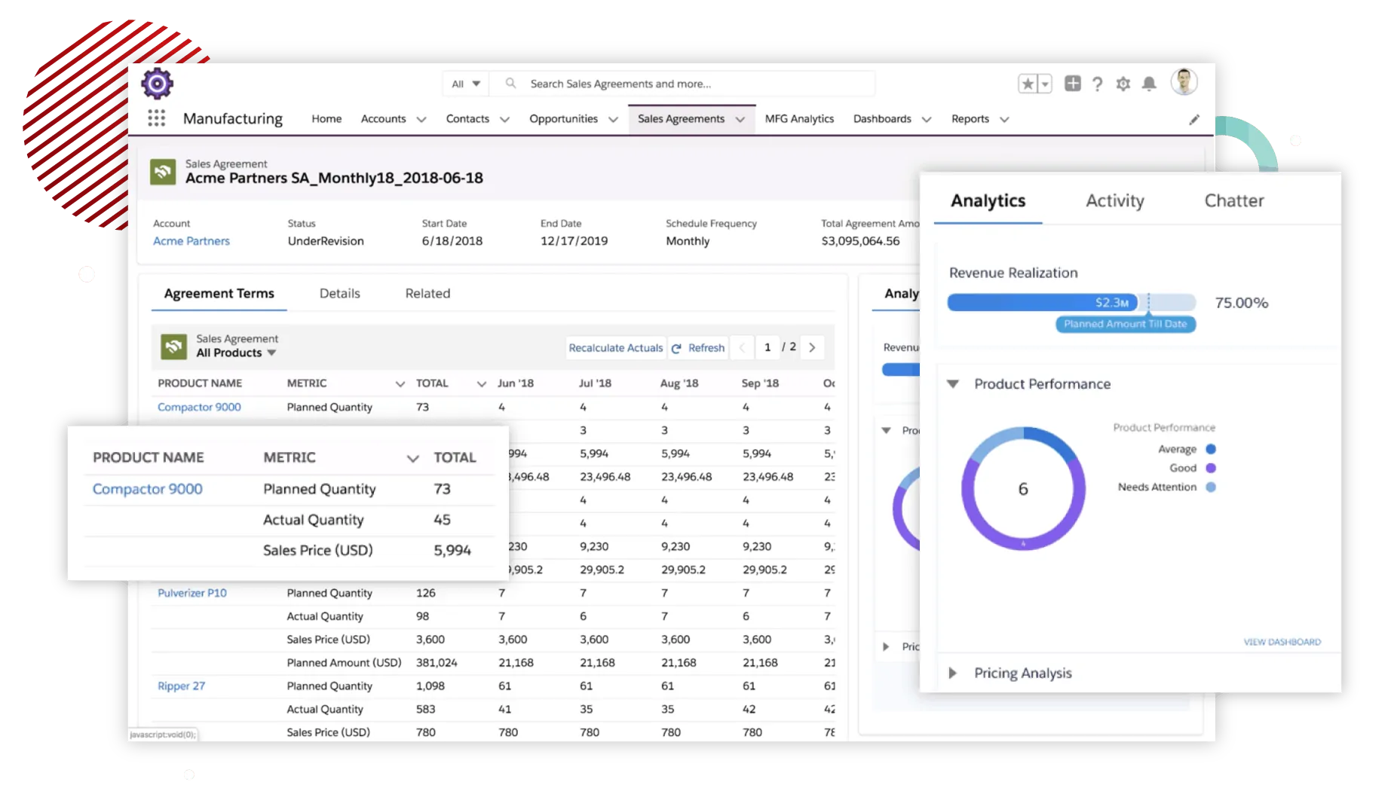
Task: Click the Revenue Realization progress bar
Action: [x=1071, y=303]
